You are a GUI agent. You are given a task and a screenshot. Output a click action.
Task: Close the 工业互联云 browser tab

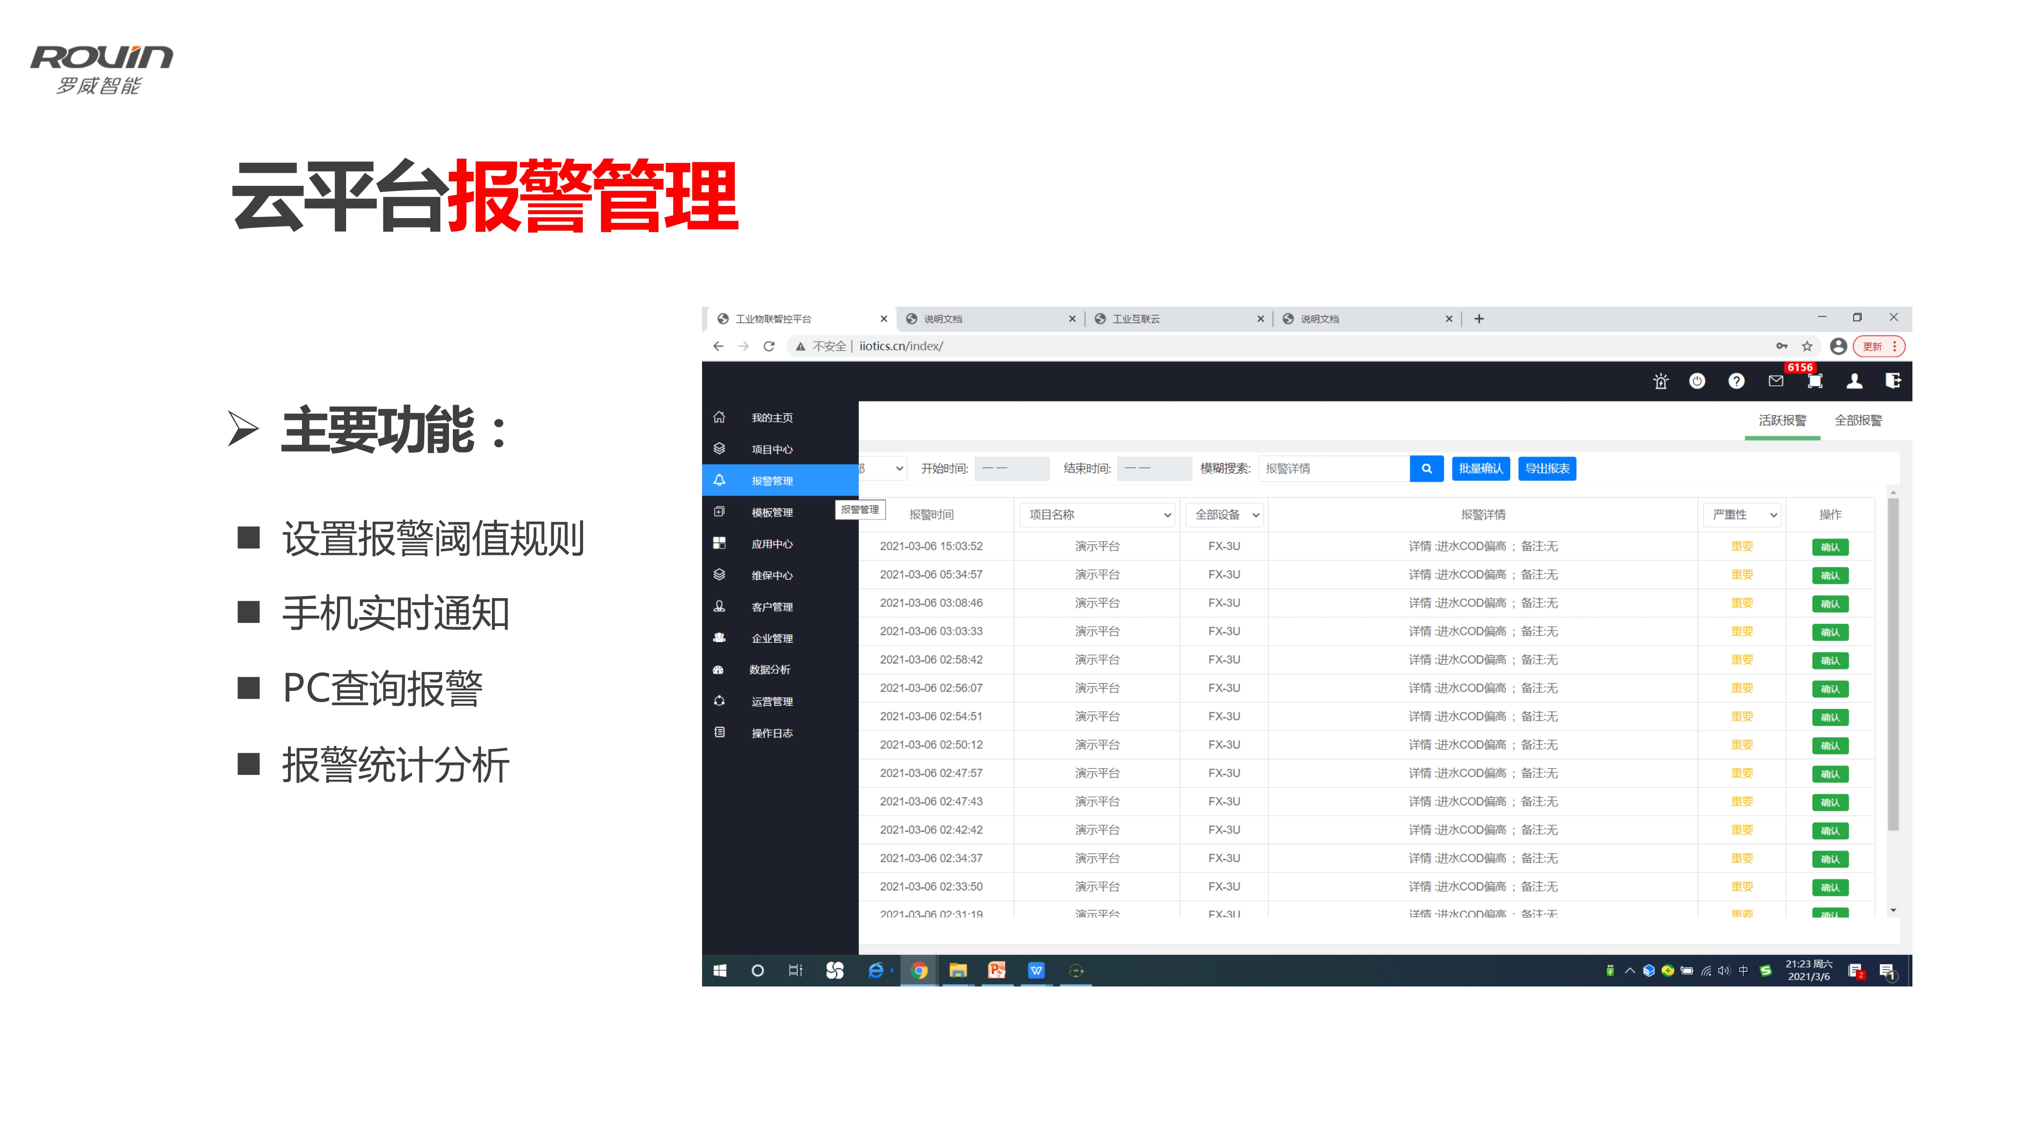pos(1260,319)
